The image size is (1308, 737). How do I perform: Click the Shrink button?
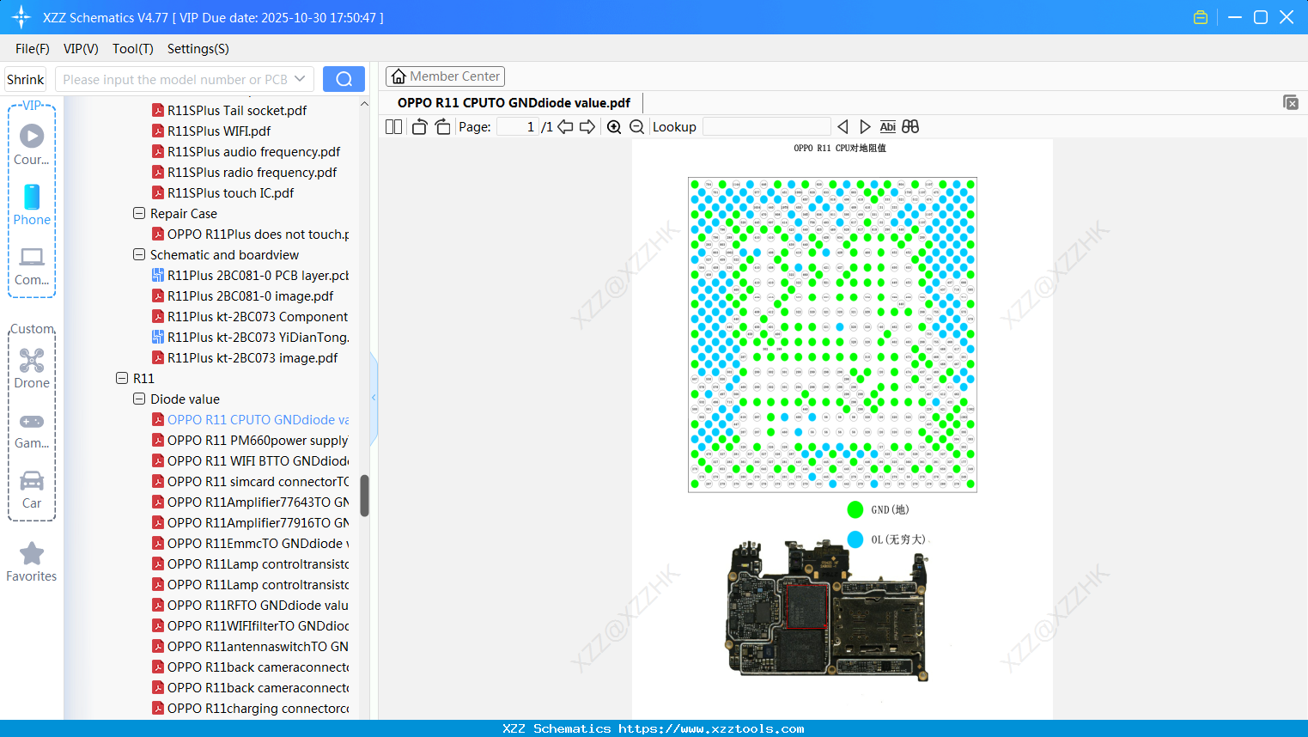[x=25, y=79]
